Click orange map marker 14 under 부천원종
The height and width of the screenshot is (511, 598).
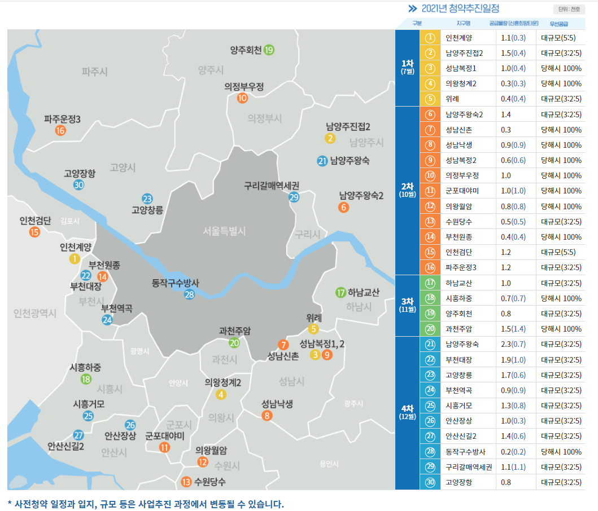(x=102, y=276)
